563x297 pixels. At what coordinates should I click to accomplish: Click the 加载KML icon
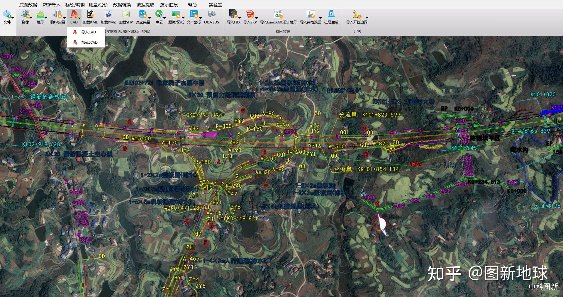pyautogui.click(x=90, y=14)
